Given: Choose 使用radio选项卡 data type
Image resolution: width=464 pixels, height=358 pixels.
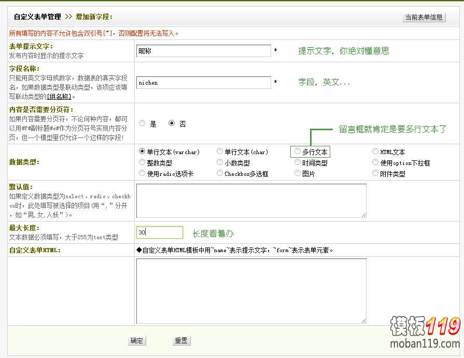Looking at the screenshot, I should (x=142, y=173).
